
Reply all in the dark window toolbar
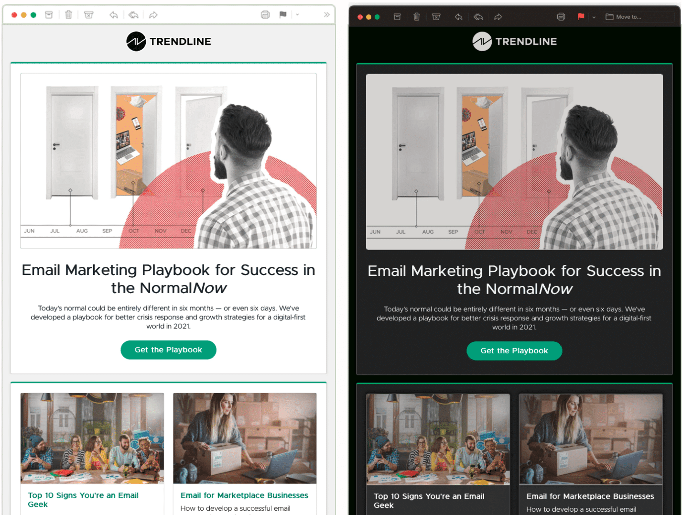click(478, 17)
